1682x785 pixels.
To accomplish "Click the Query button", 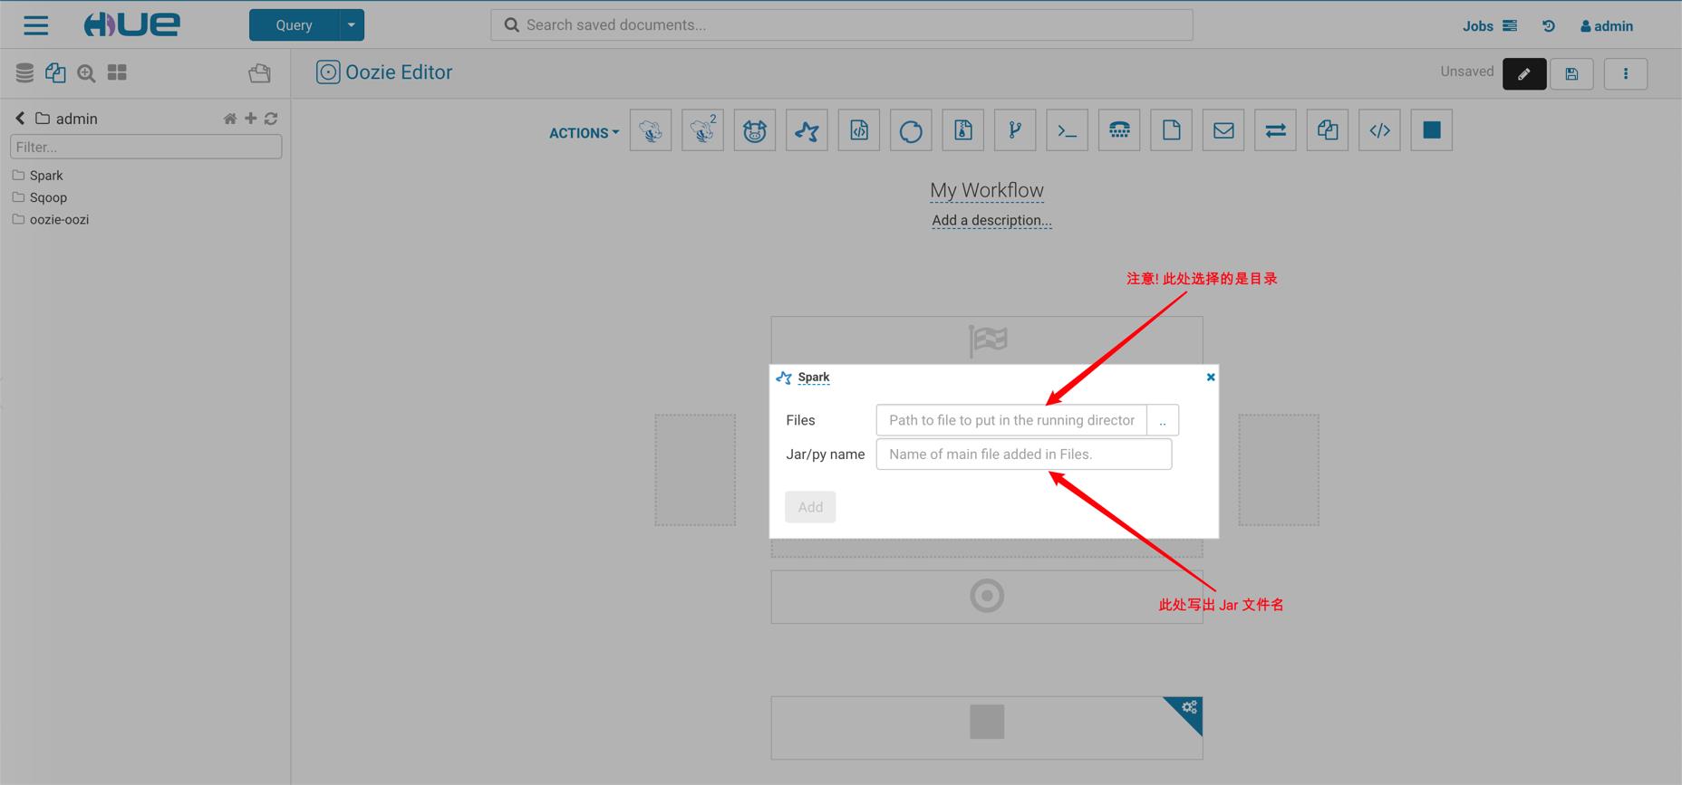I will pyautogui.click(x=294, y=25).
